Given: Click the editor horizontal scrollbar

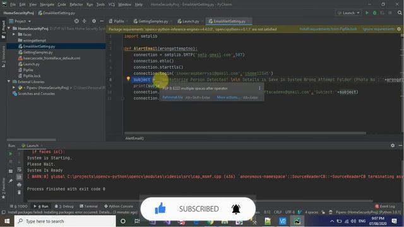Looking at the screenshot, I should pyautogui.click(x=245, y=133).
